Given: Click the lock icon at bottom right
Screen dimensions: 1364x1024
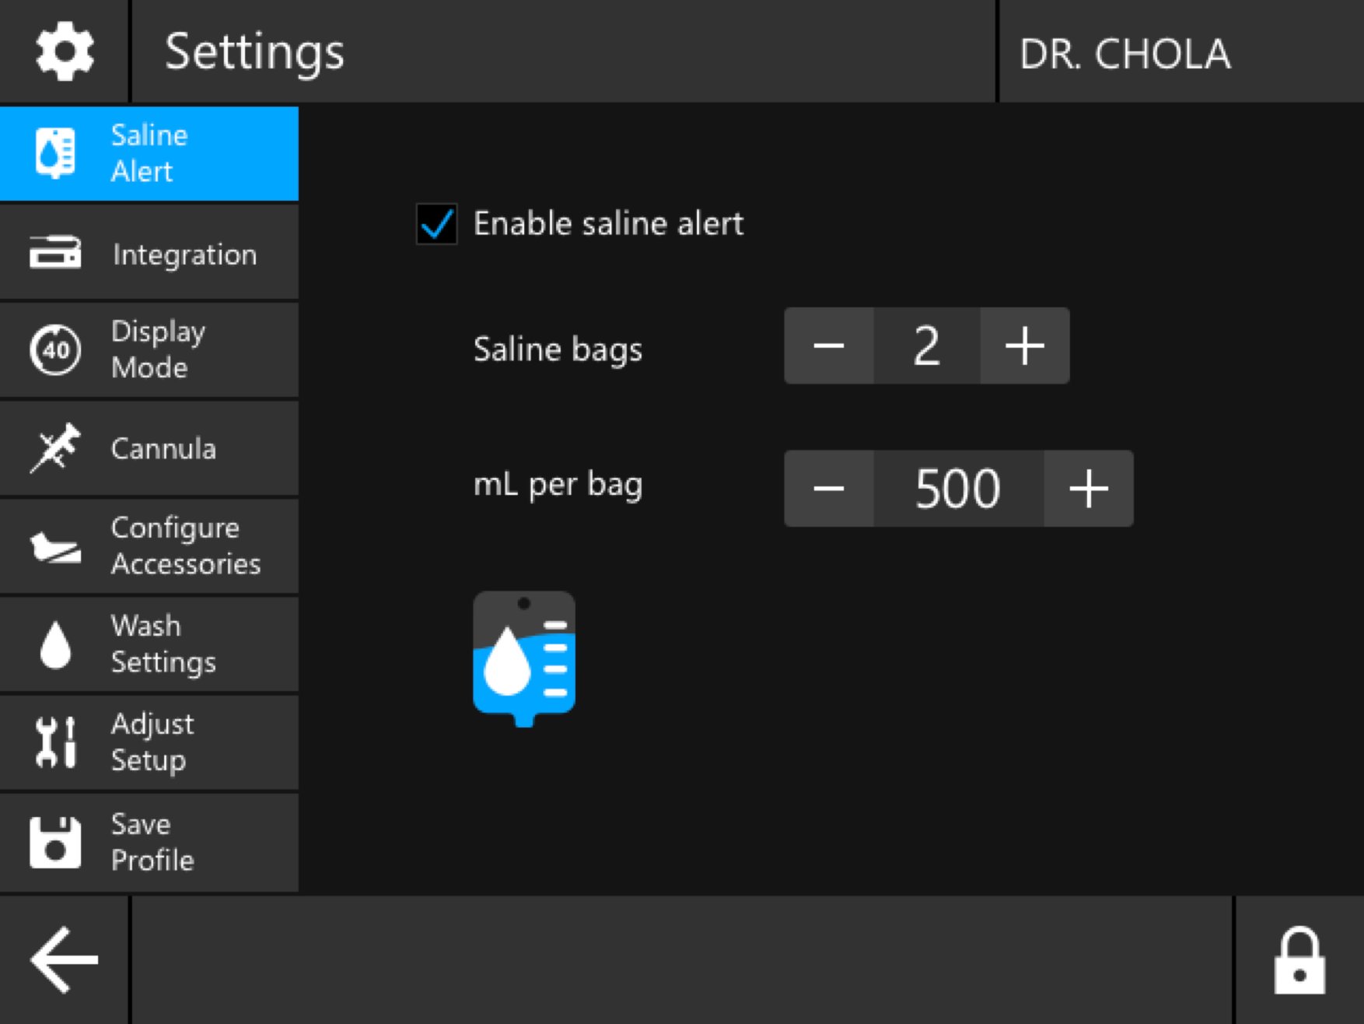Looking at the screenshot, I should tap(1299, 960).
